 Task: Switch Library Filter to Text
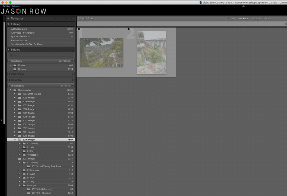(x=233, y=19)
